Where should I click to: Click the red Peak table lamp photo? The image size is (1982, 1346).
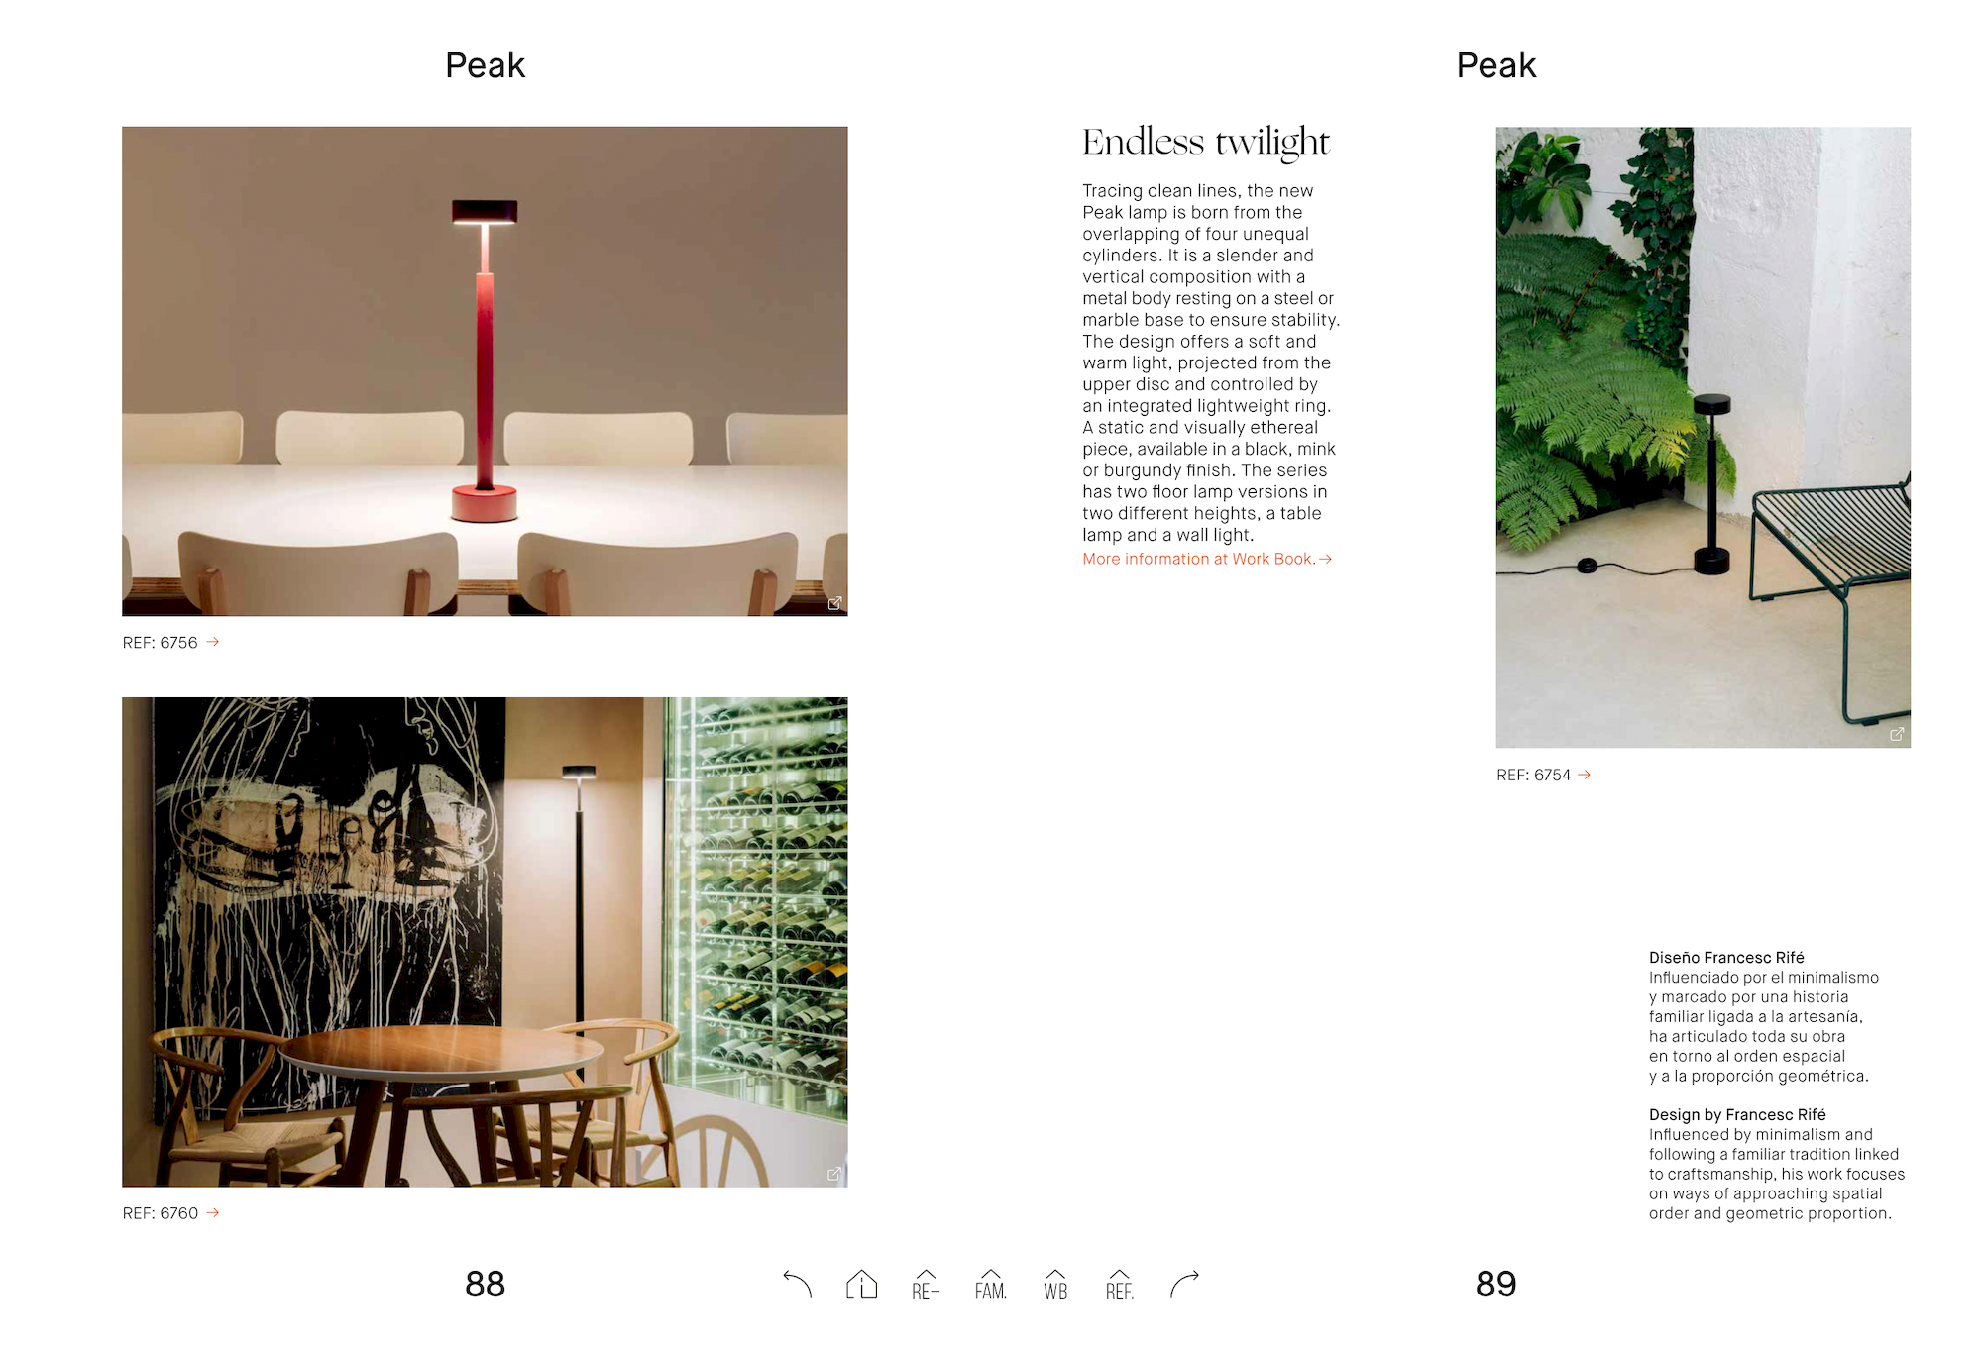coord(485,371)
